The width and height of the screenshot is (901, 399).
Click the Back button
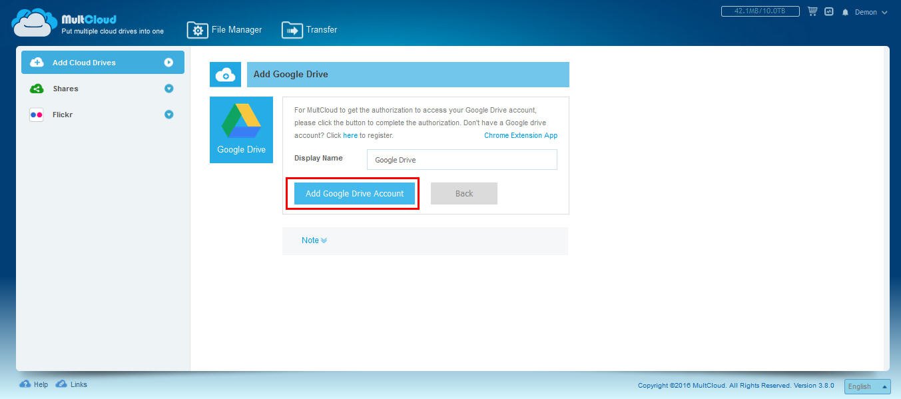pyautogui.click(x=464, y=194)
